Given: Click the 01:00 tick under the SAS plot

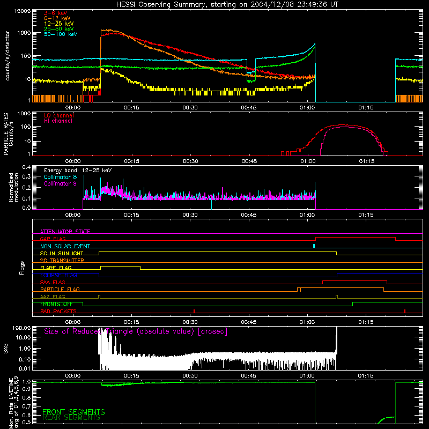Looking at the screenshot, I should (x=307, y=376).
